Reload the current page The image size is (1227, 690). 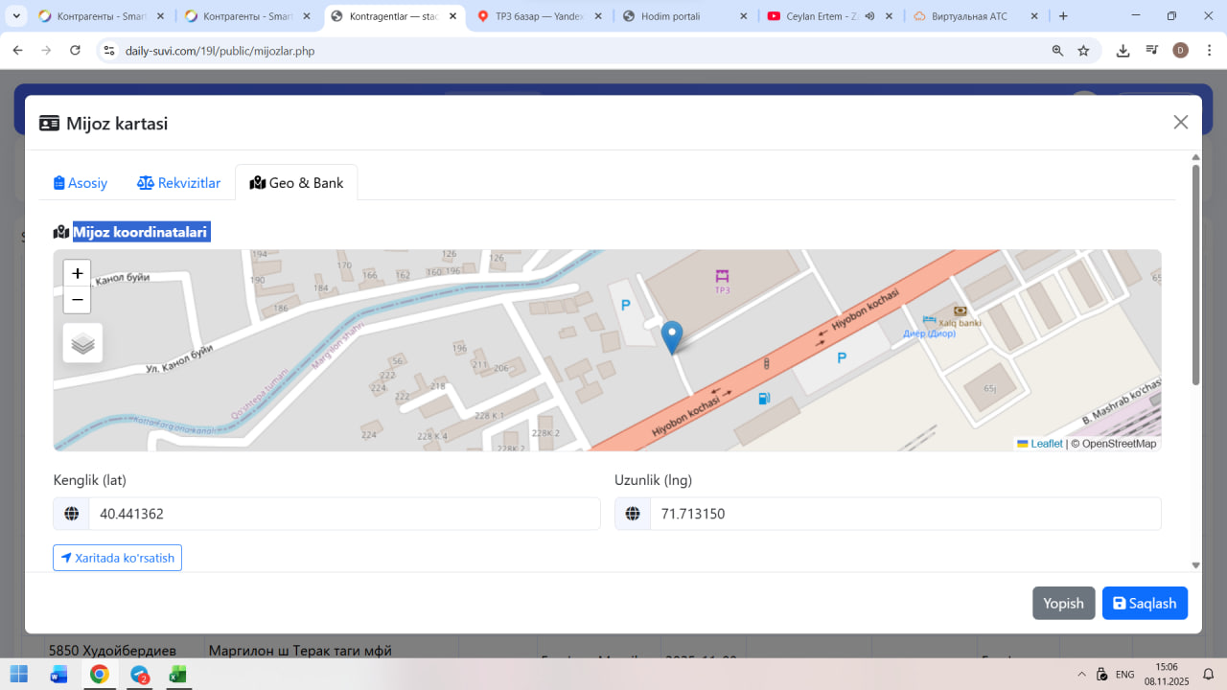pos(75,51)
